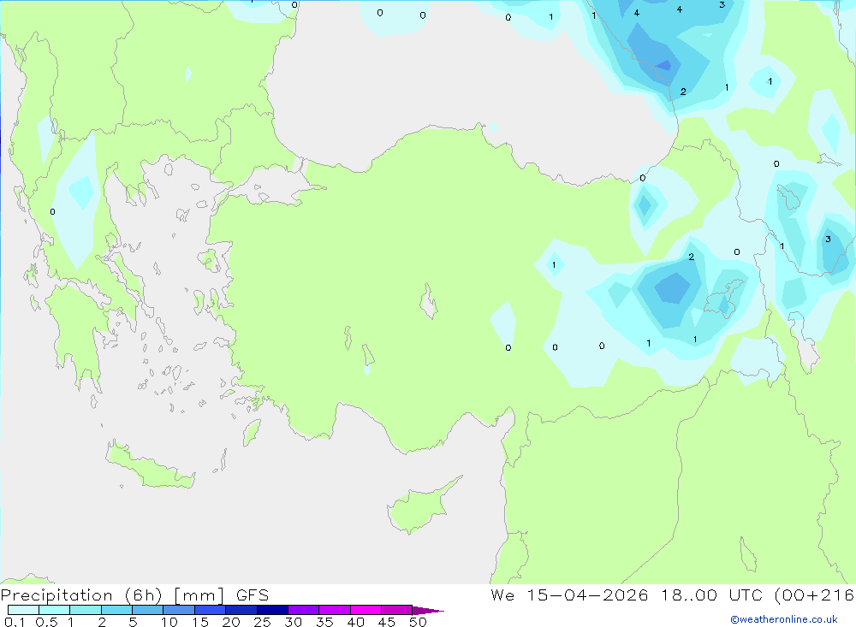Click the 0.1–0.5 mm lightest cyan legend swatch
The height and width of the screenshot is (627, 856).
(x=23, y=610)
